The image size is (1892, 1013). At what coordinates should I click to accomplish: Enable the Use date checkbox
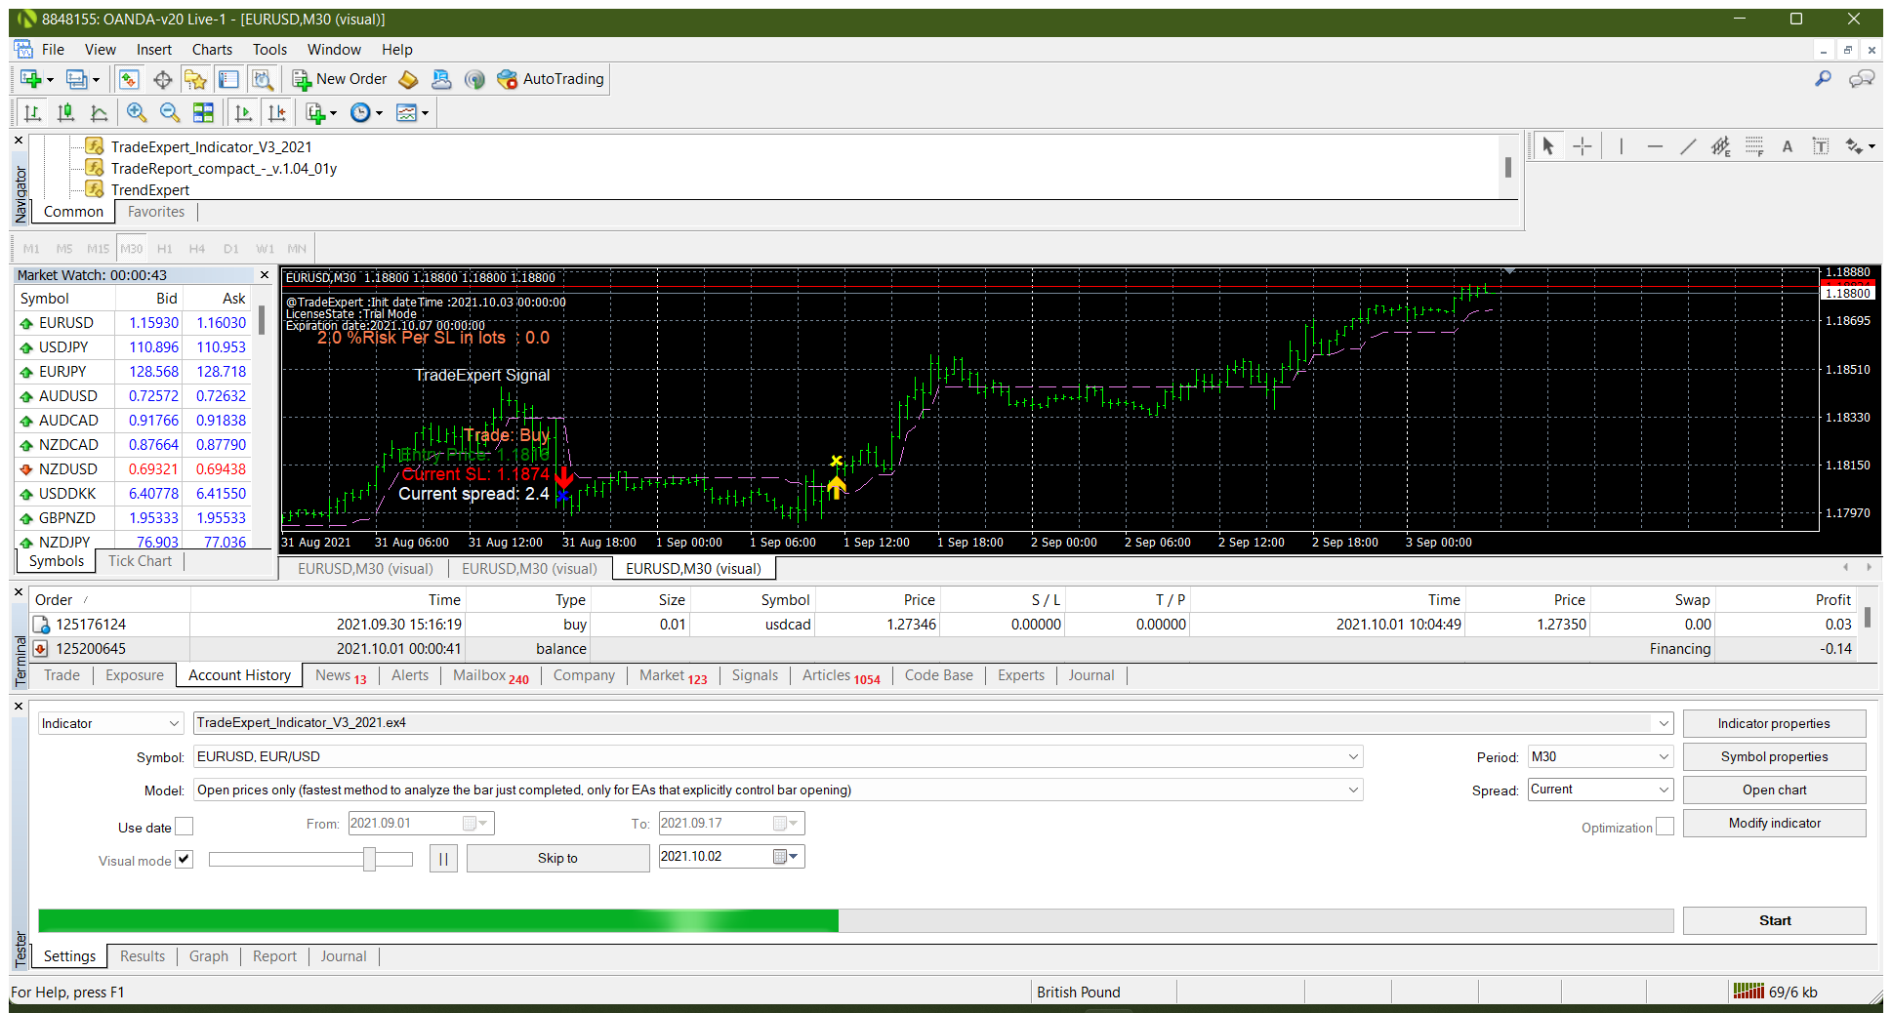click(x=184, y=826)
